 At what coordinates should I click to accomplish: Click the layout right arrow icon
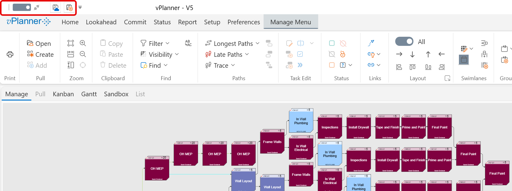(x=399, y=54)
